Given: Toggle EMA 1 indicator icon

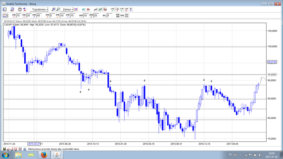Looking at the screenshot, I should [47, 16].
